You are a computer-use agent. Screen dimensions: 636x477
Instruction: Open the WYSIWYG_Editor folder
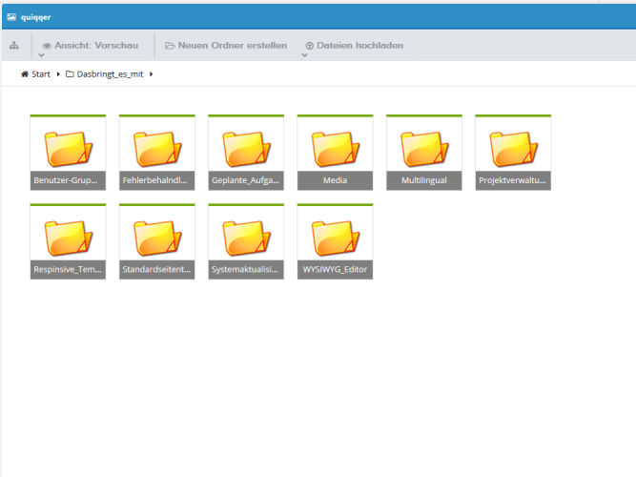(x=335, y=242)
